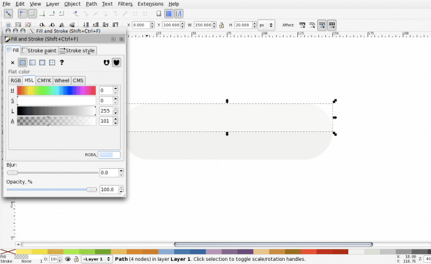Viewport: 431px width, 264px height.
Task: Click the Opacity percent stepper arrows
Action: click(x=121, y=189)
